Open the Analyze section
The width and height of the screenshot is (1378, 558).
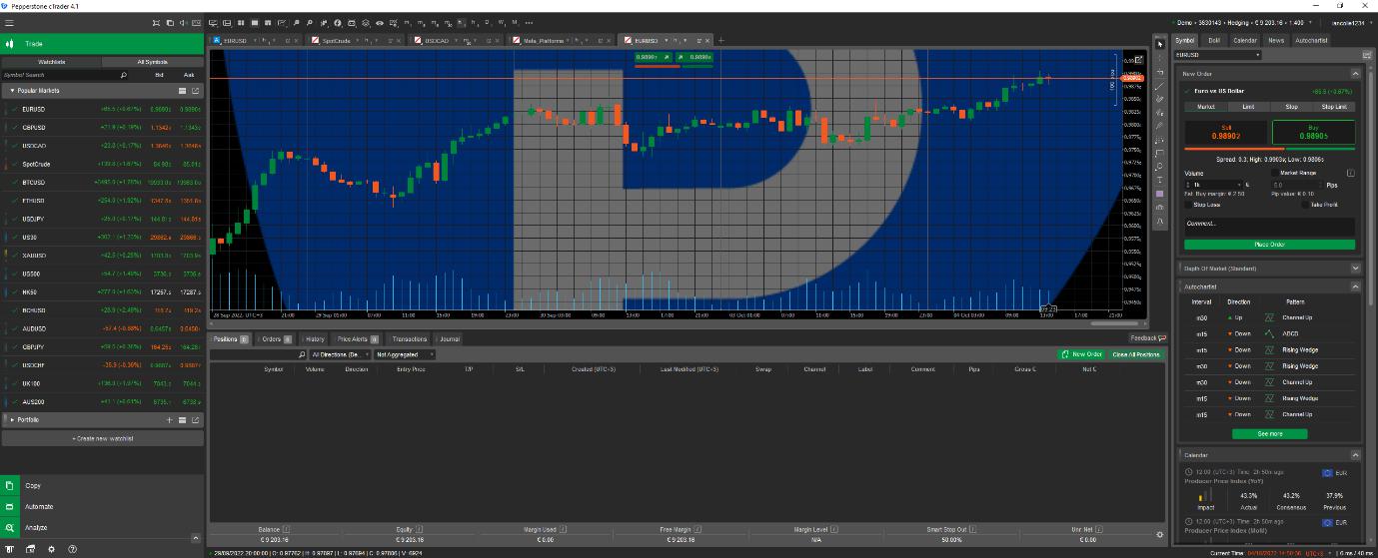point(103,527)
